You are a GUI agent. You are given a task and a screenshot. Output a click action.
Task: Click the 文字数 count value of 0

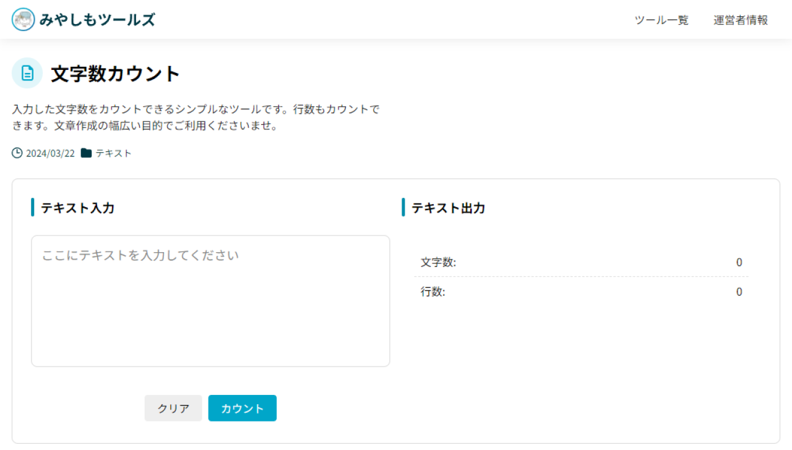coord(739,262)
